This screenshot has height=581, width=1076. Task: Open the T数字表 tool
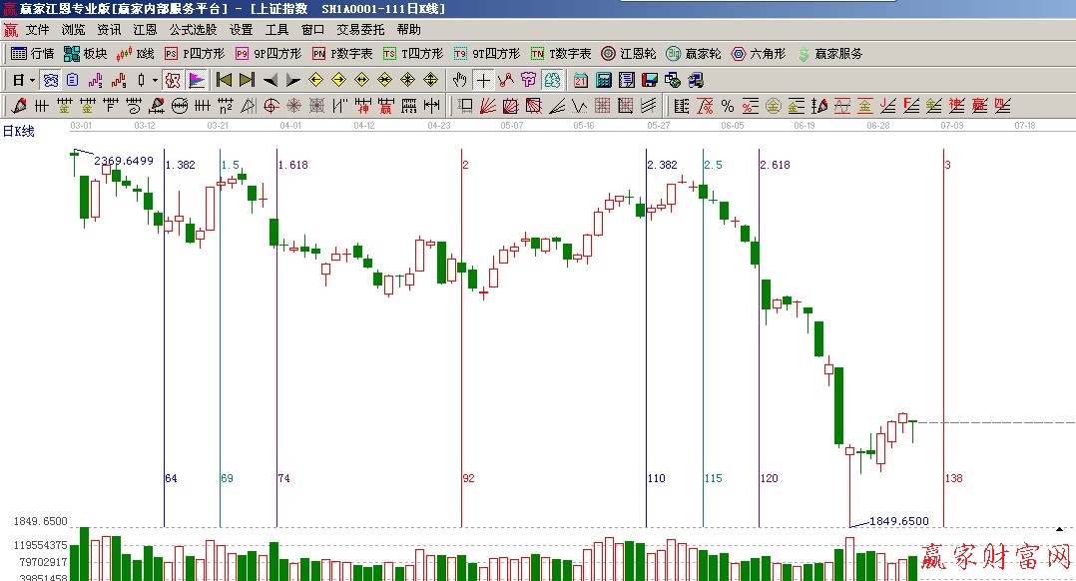(x=561, y=54)
